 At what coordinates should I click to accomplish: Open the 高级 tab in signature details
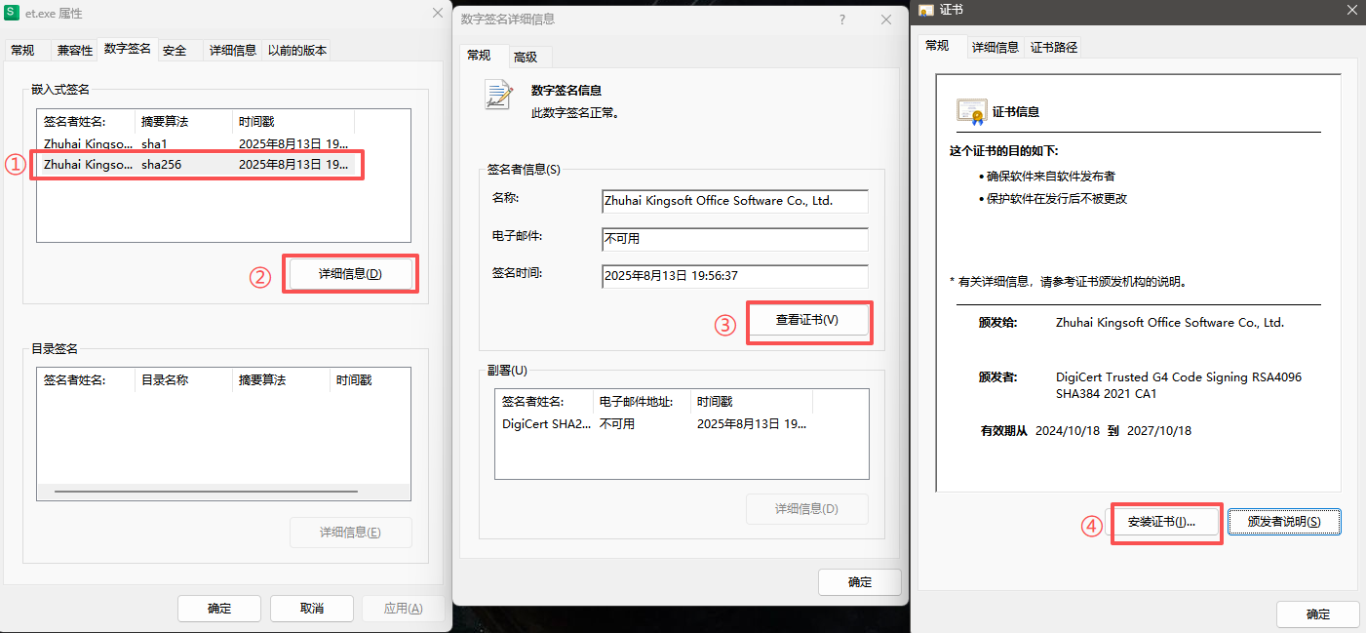[x=526, y=57]
